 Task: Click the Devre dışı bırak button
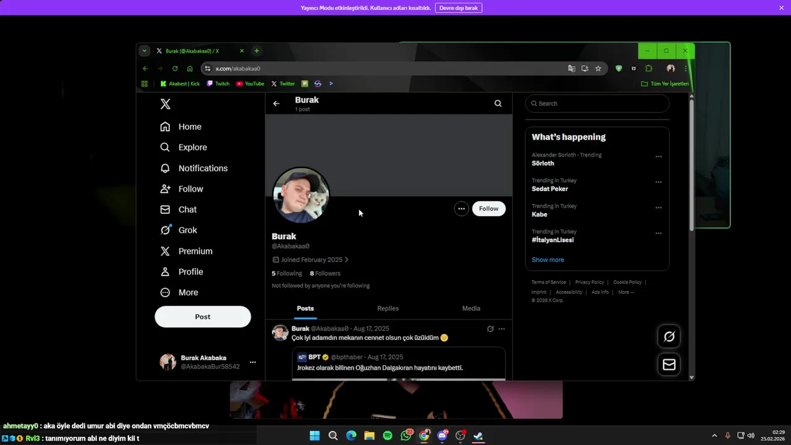459,8
